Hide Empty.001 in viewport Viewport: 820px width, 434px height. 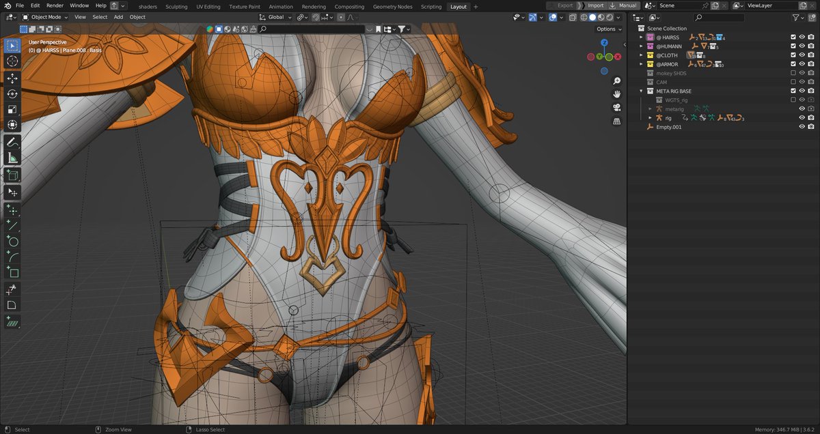click(x=802, y=127)
